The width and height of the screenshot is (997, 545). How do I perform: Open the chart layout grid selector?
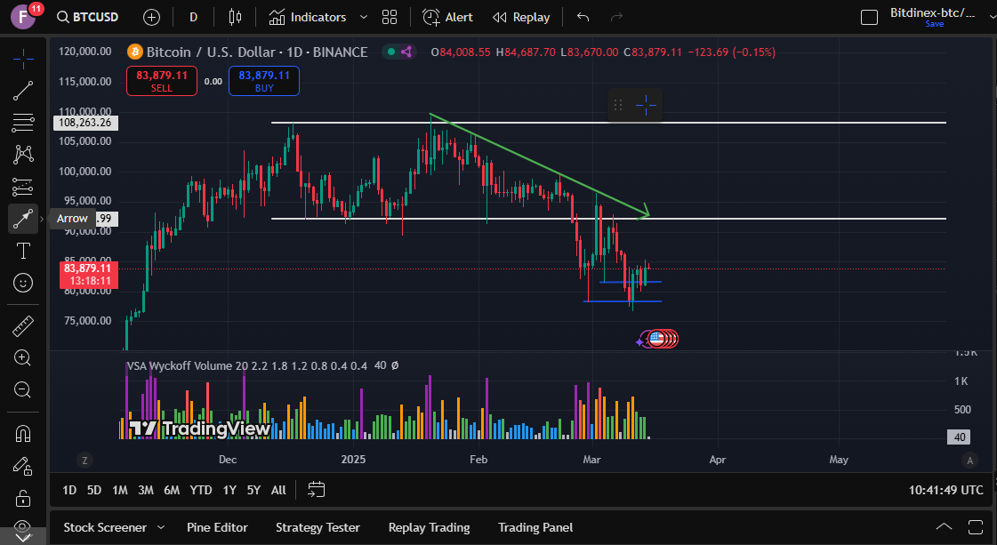(x=390, y=17)
